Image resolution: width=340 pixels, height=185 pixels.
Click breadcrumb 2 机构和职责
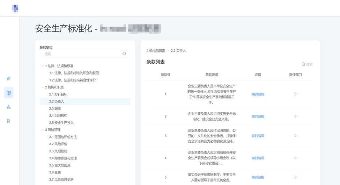click(x=156, y=51)
